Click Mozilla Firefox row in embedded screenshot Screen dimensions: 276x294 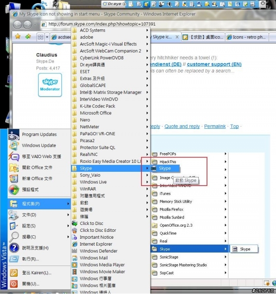(x=189, y=209)
